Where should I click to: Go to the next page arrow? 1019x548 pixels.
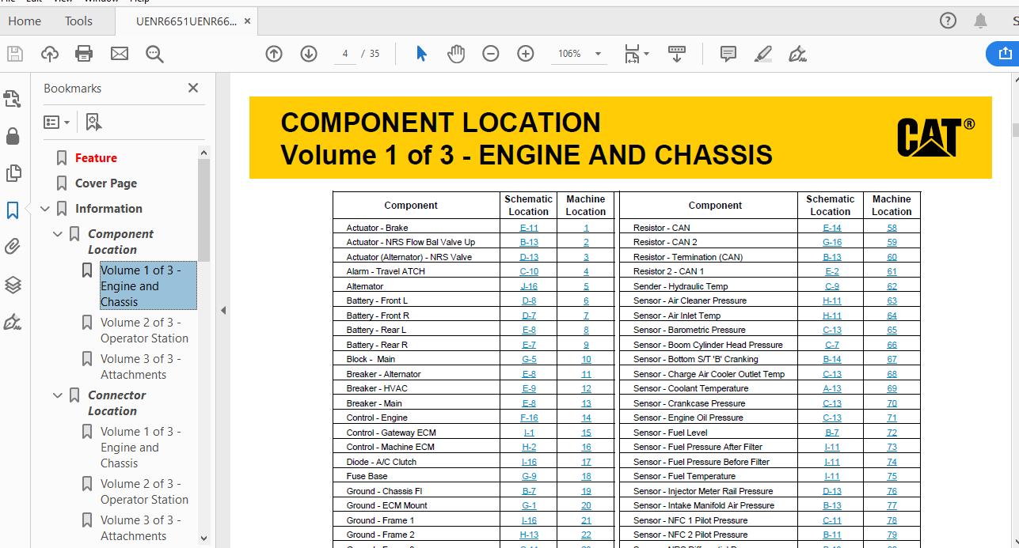pyautogui.click(x=309, y=54)
